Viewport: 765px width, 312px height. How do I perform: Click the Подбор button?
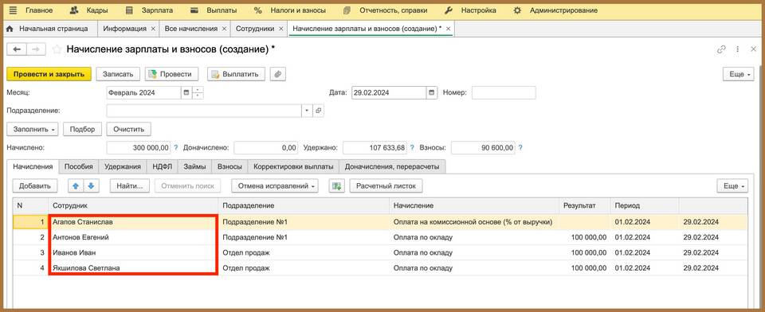(x=82, y=129)
